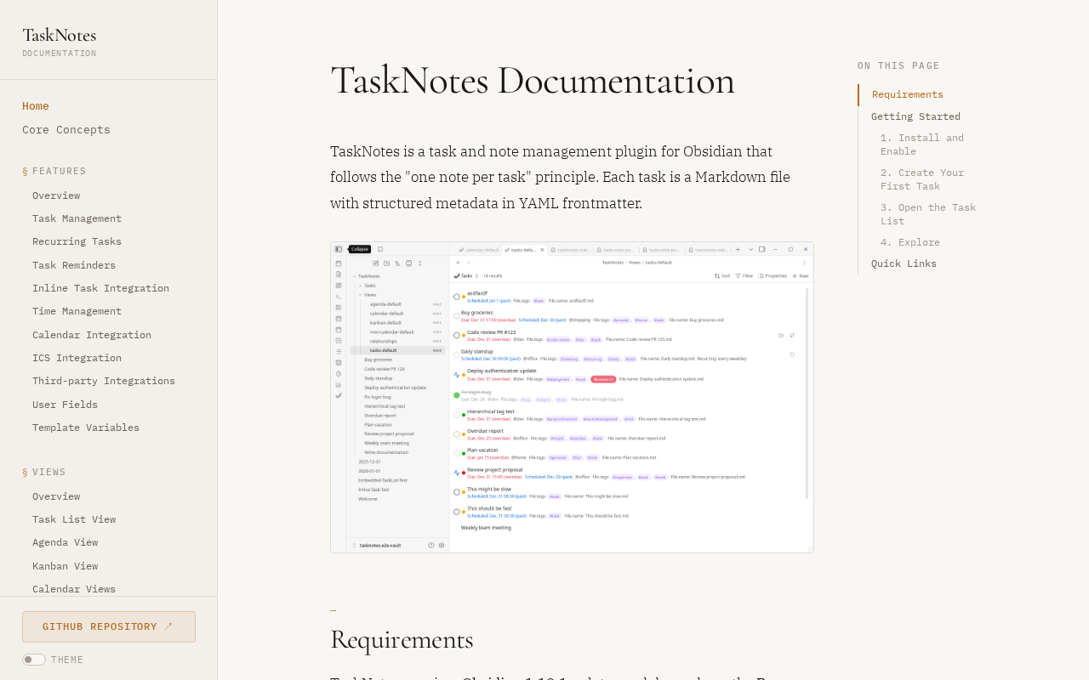1089x680 pixels.
Task: Go to the Agenda View page
Action: coord(65,542)
